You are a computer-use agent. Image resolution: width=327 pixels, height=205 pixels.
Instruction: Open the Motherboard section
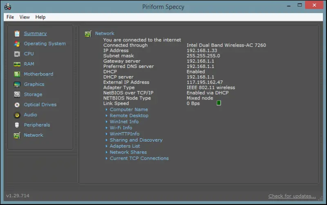tap(38, 74)
